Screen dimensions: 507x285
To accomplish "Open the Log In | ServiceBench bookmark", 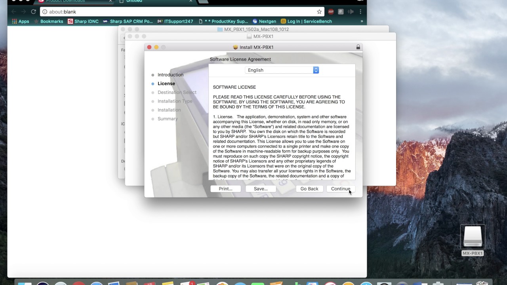I will tap(306, 21).
